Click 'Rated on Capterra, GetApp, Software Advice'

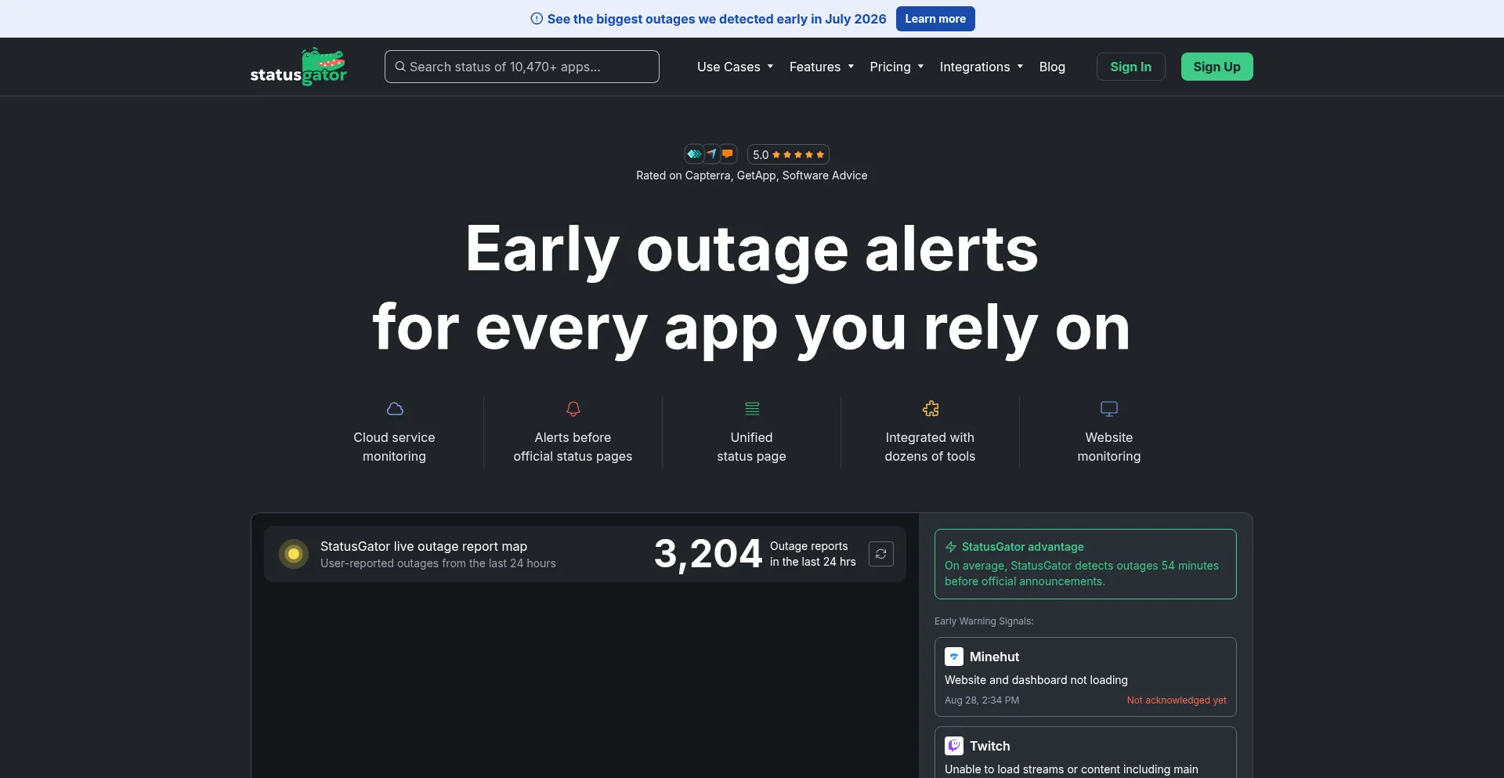pos(751,176)
